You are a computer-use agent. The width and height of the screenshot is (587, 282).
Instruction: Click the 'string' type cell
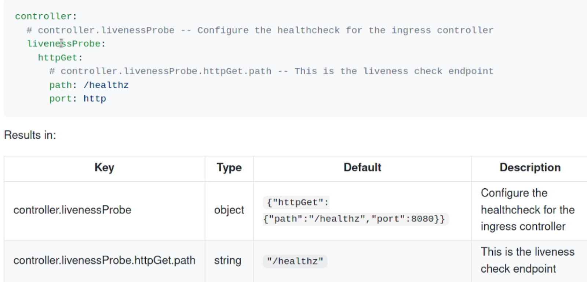coord(227,260)
